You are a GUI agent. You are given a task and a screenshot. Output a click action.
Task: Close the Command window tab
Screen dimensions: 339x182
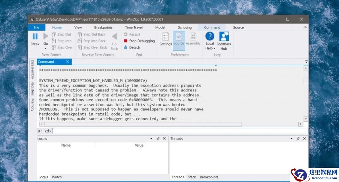[x=68, y=62]
